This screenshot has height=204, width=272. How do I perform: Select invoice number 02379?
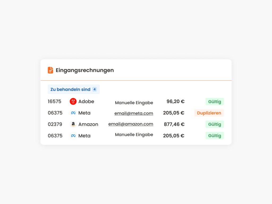(55, 124)
